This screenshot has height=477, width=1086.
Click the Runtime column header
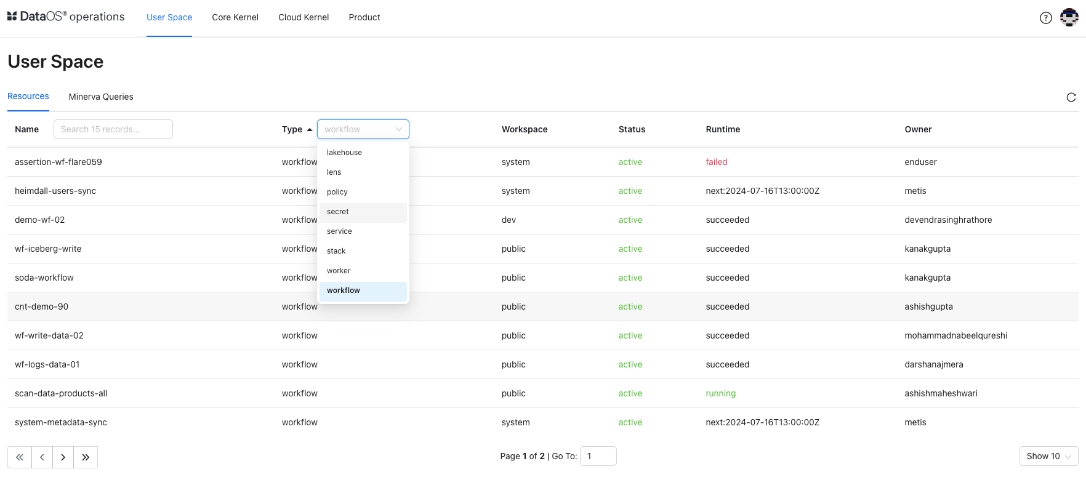(x=723, y=129)
